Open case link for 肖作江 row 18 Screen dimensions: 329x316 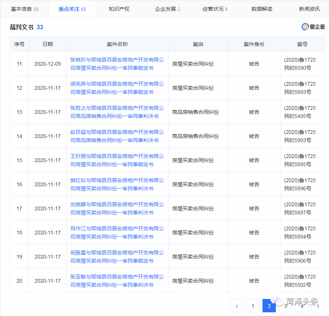[x=117, y=233]
